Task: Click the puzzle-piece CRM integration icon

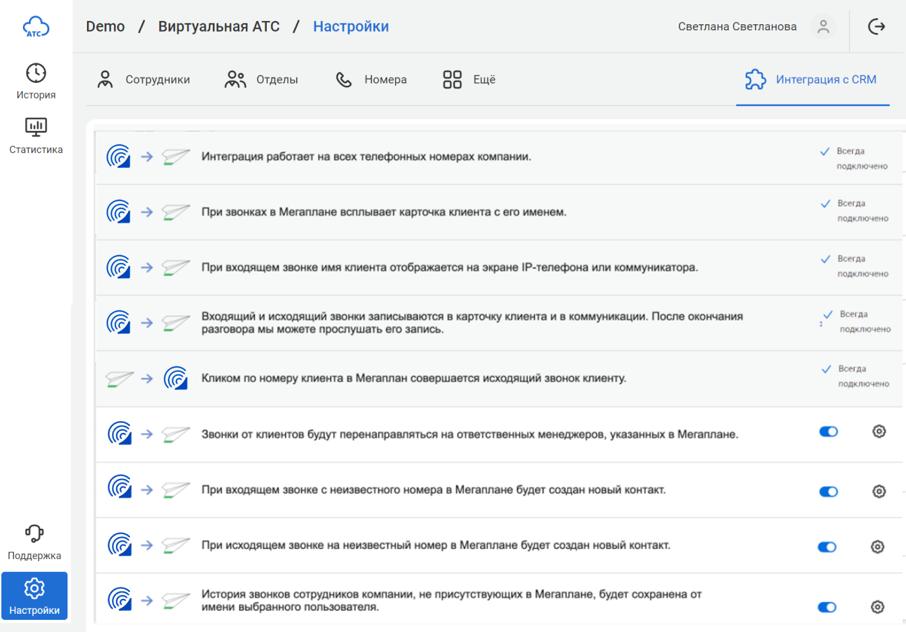Action: pos(756,80)
